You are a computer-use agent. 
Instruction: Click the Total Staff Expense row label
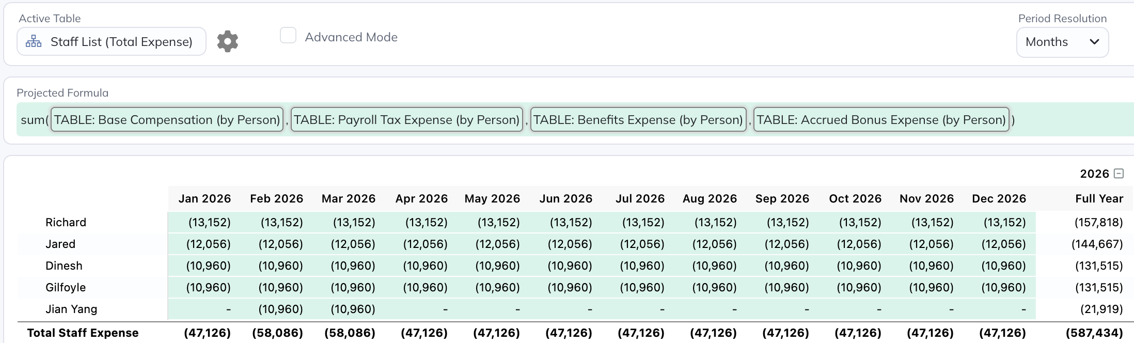pos(83,333)
